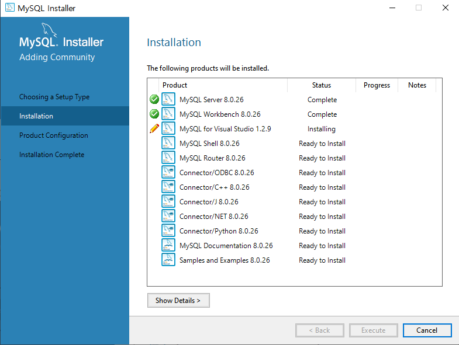Image resolution: width=459 pixels, height=345 pixels.
Task: Click the MySQL Documentation 8.0.26 product icon
Action: (x=168, y=245)
